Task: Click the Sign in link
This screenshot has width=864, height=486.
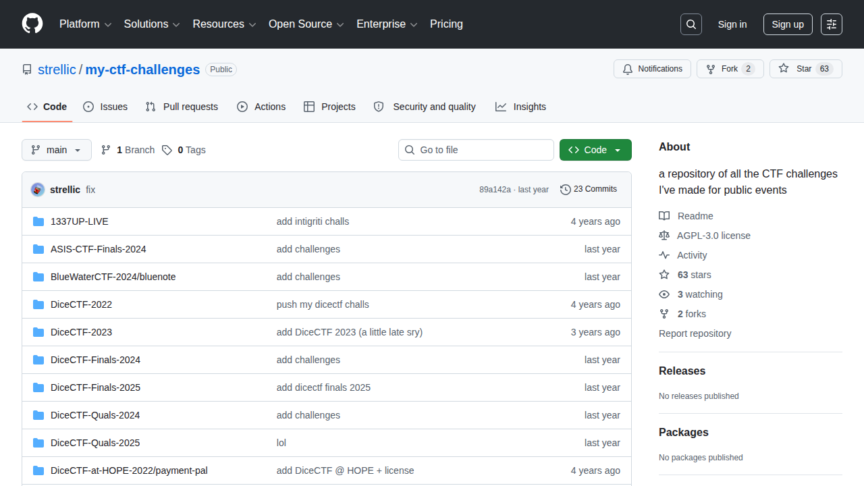Action: tap(732, 24)
